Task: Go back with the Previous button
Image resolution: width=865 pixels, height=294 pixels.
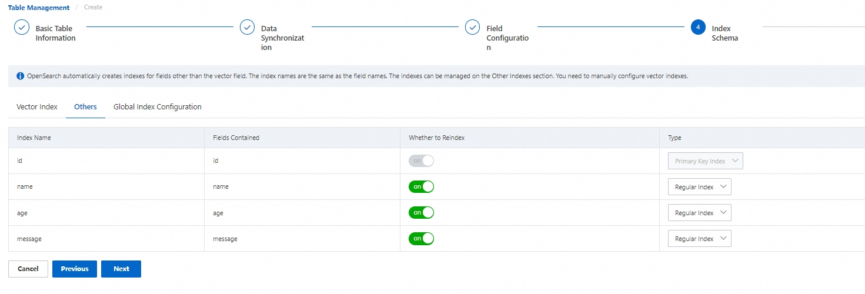Action: click(x=75, y=269)
